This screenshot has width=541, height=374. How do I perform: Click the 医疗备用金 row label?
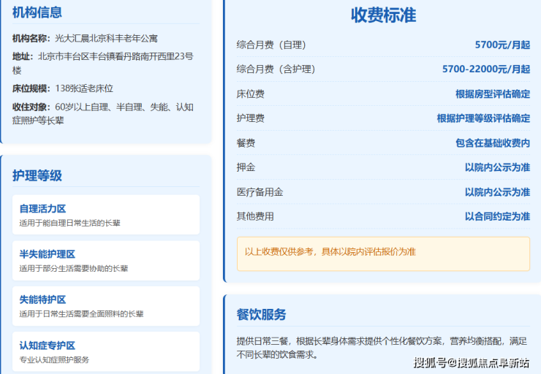(260, 192)
